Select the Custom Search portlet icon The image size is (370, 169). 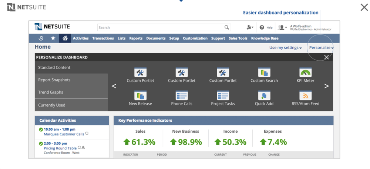[264, 72]
